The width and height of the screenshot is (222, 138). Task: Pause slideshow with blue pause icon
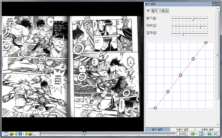pyautogui.click(x=20, y=134)
